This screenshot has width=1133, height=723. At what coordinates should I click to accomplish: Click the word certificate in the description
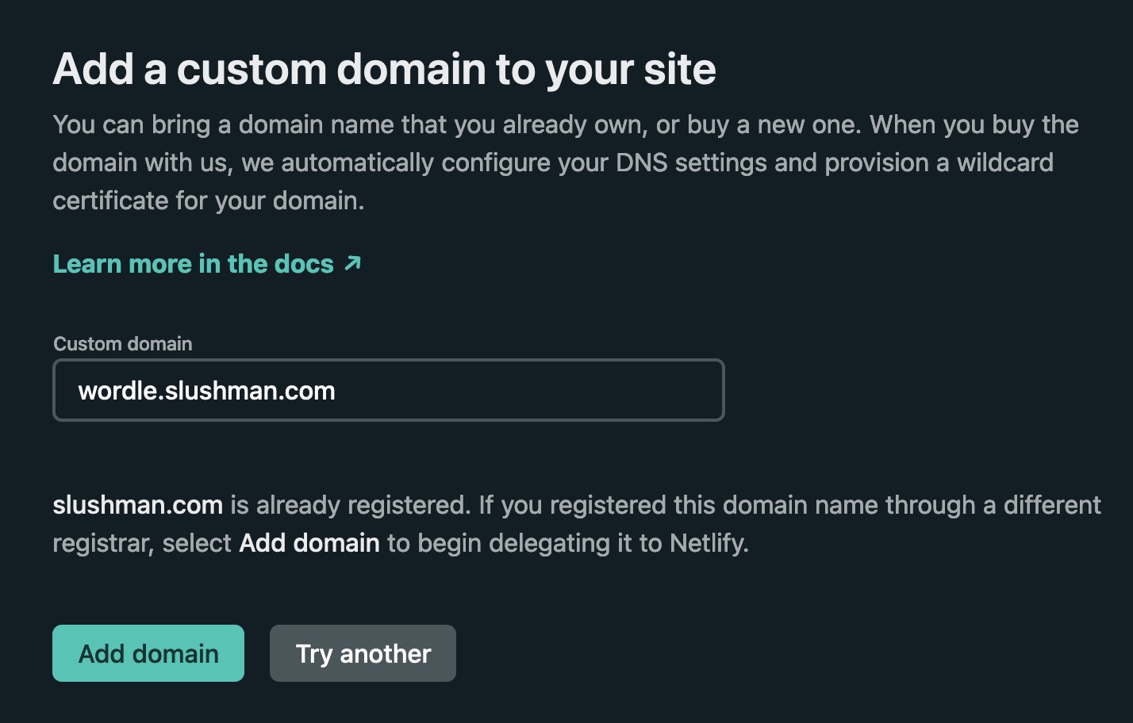110,201
